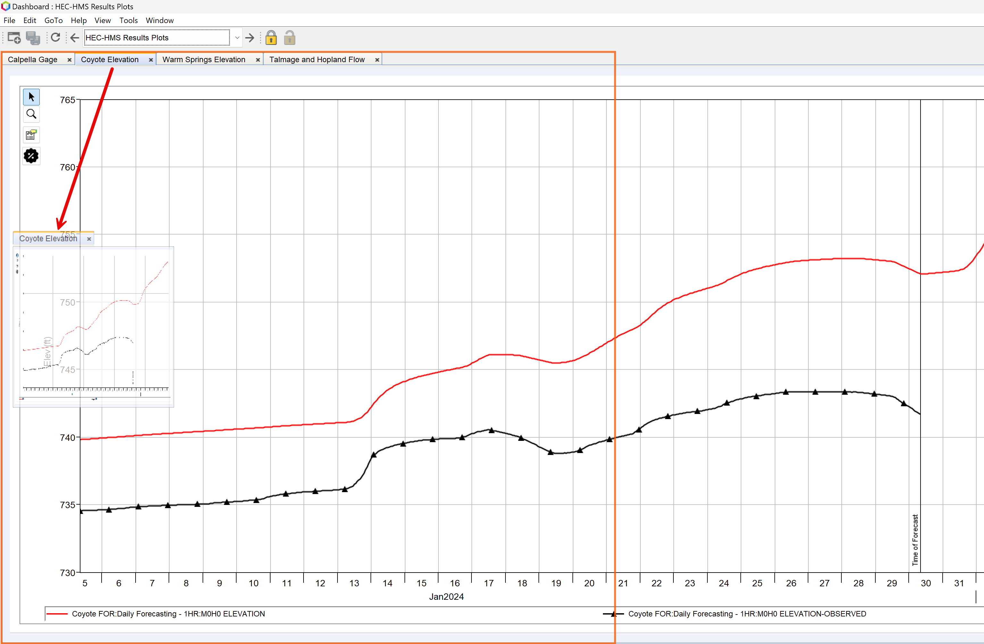Click the black percent badge icon

pyautogui.click(x=31, y=156)
